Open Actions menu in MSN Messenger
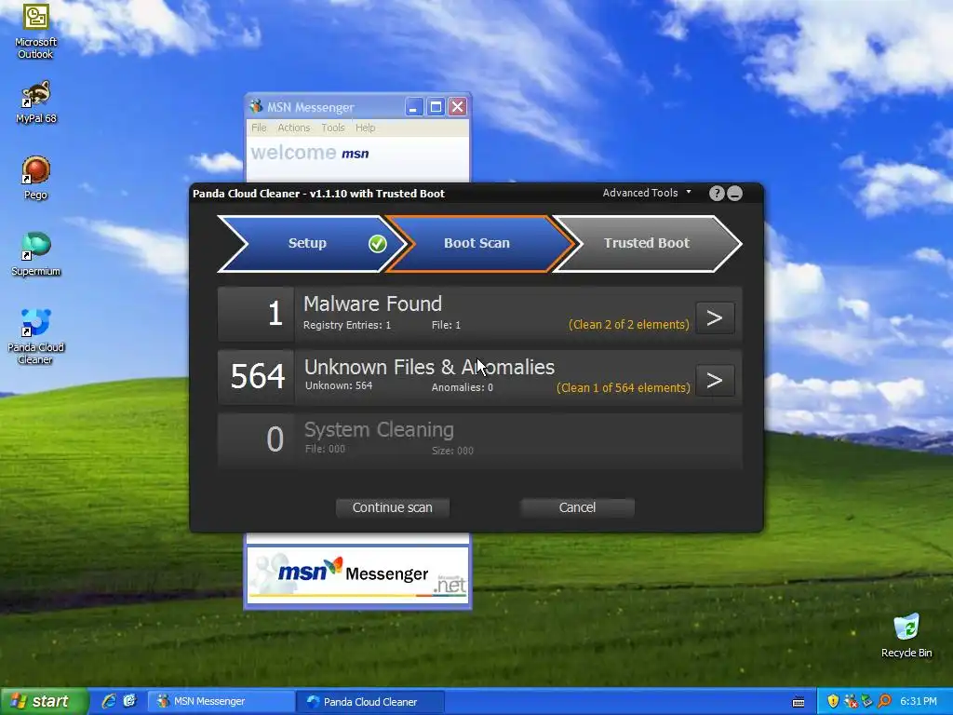953x715 pixels. click(293, 128)
